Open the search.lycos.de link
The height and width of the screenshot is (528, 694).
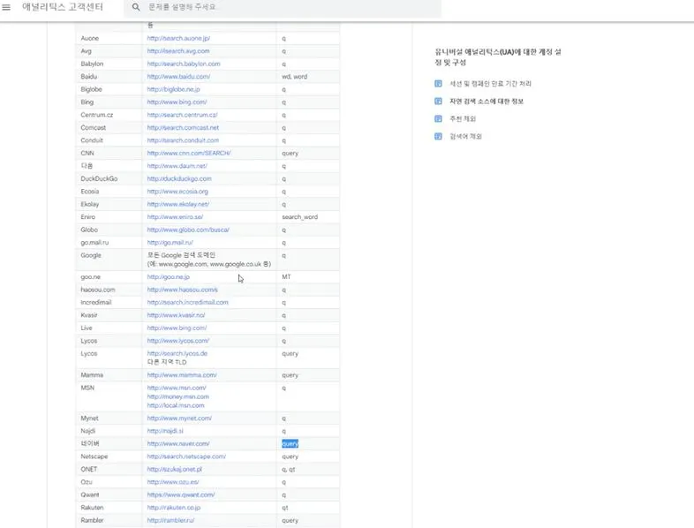click(177, 354)
